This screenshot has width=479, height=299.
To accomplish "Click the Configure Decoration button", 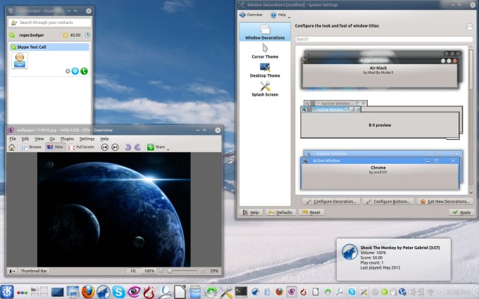I will [x=332, y=201].
